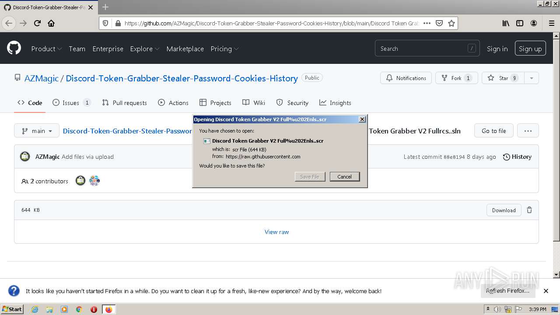Screen dimensions: 560x315
Task: Expand the Product menu
Action: pos(46,49)
